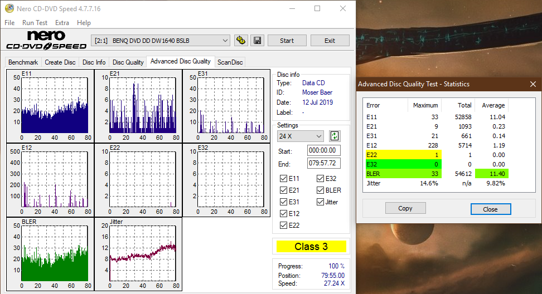The height and width of the screenshot is (294, 542).
Task: Switch to the ScanDisc tab
Action: [x=230, y=62]
